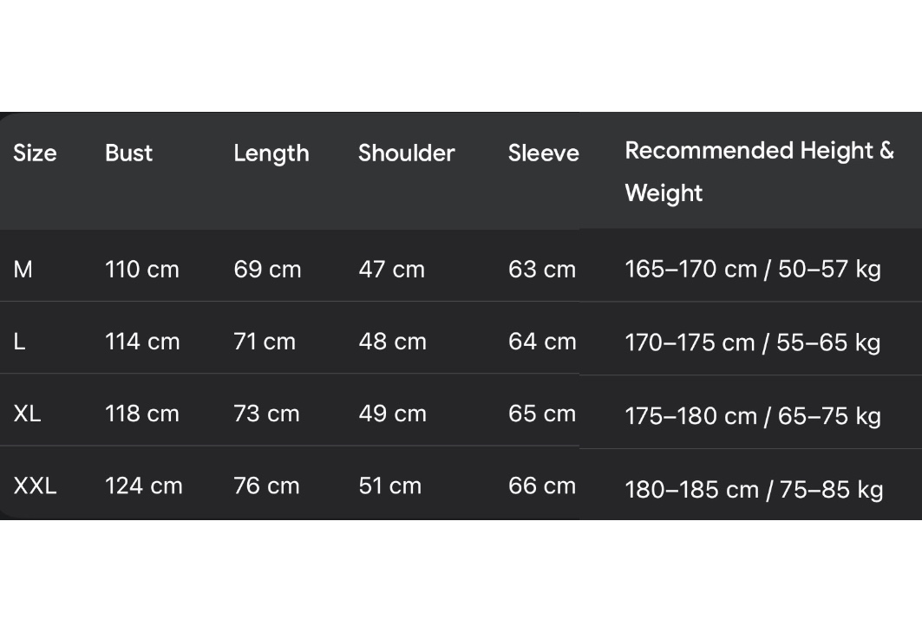Click the 165–170 cm / 50–57 kg cell
This screenshot has width=922, height=632.
[x=752, y=270]
